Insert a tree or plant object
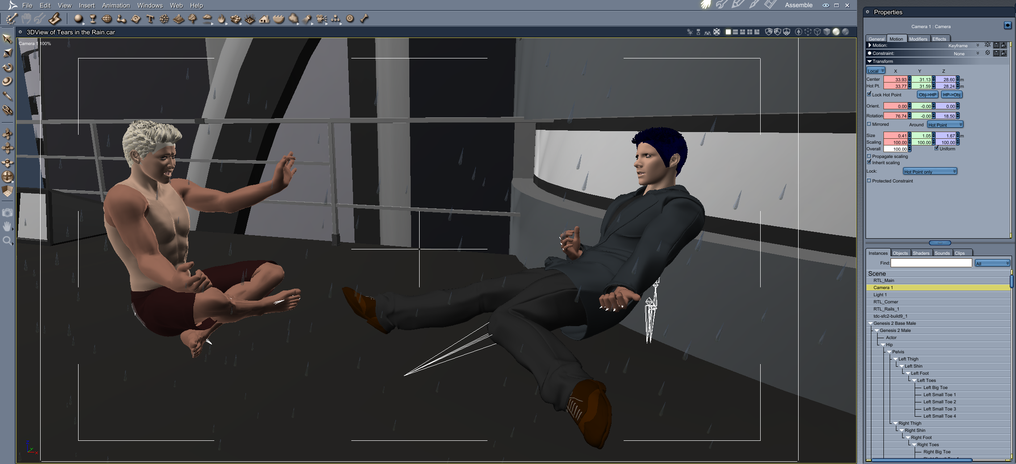The height and width of the screenshot is (464, 1016). tap(193, 19)
